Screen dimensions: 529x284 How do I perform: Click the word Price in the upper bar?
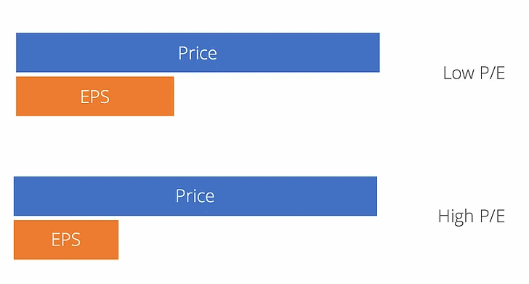tap(198, 53)
